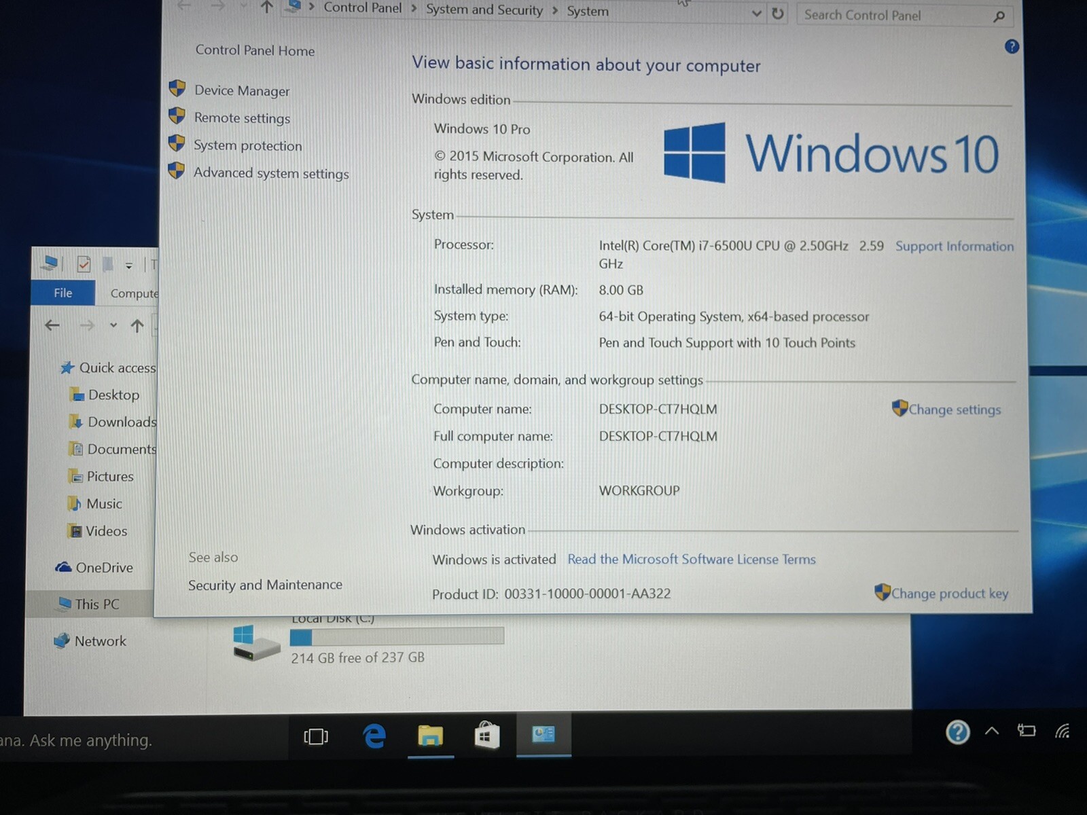The width and height of the screenshot is (1087, 815).
Task: Switch to Control Panel taskbar button
Action: [543, 734]
